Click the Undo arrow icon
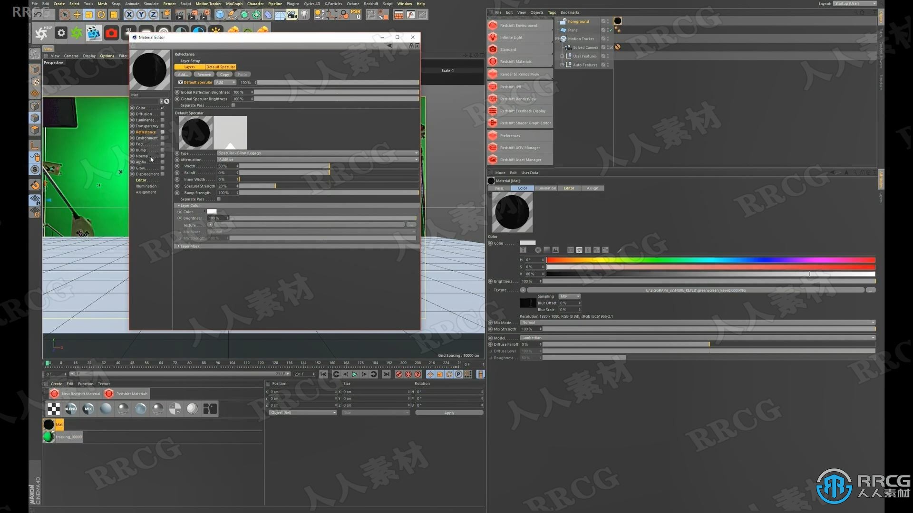 [38, 15]
